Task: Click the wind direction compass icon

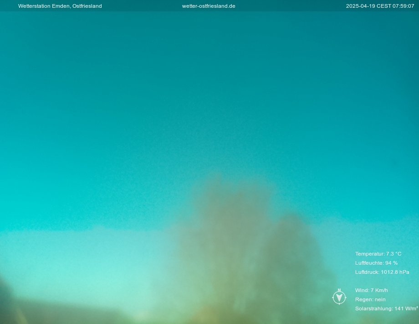Action: [x=339, y=297]
